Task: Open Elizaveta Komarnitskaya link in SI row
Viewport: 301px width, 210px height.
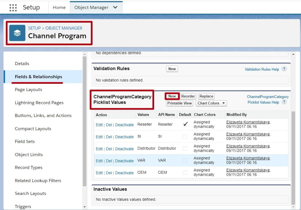Action: click(248, 134)
